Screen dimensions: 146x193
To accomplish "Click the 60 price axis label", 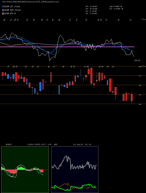I will pos(140,67).
